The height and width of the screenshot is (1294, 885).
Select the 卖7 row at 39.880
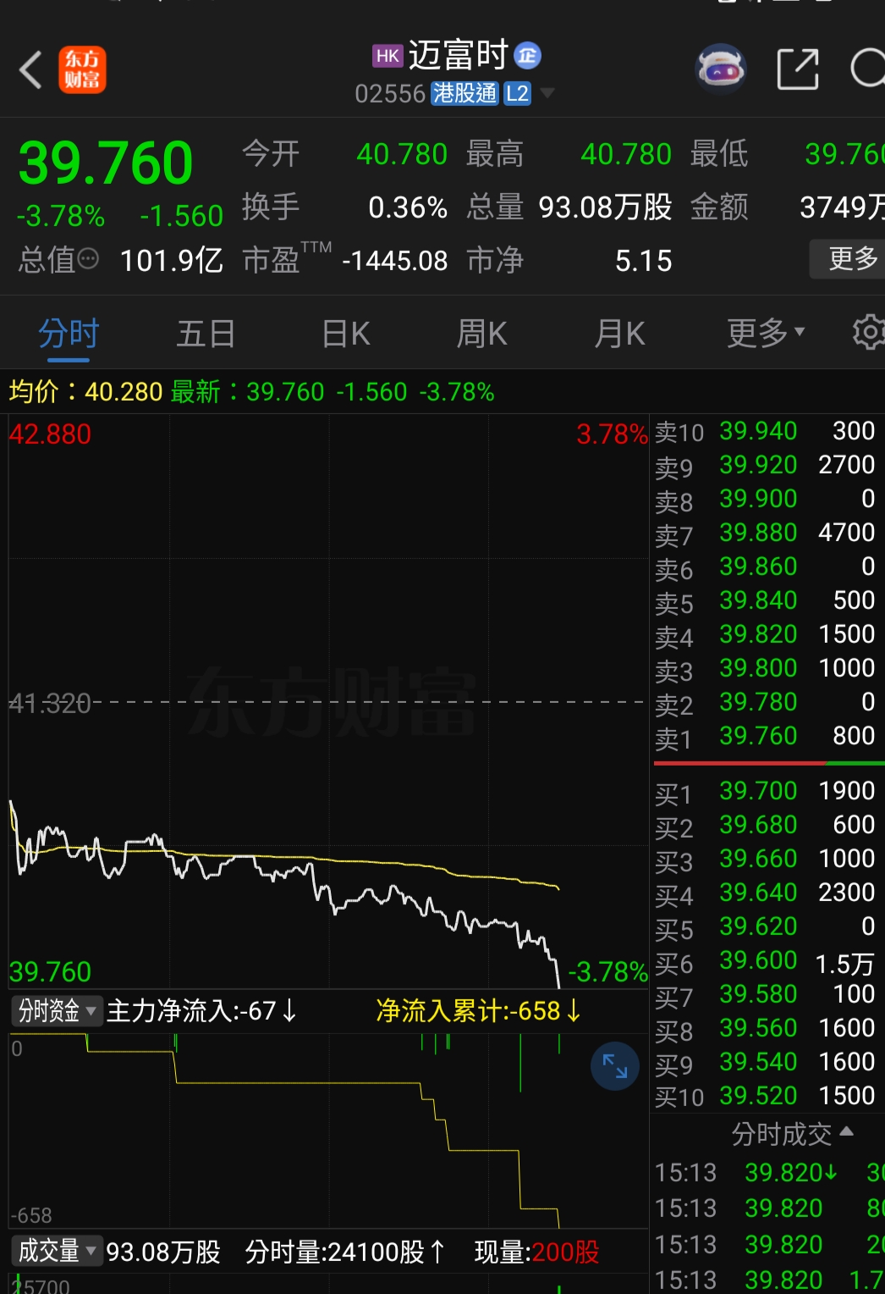[x=767, y=533]
